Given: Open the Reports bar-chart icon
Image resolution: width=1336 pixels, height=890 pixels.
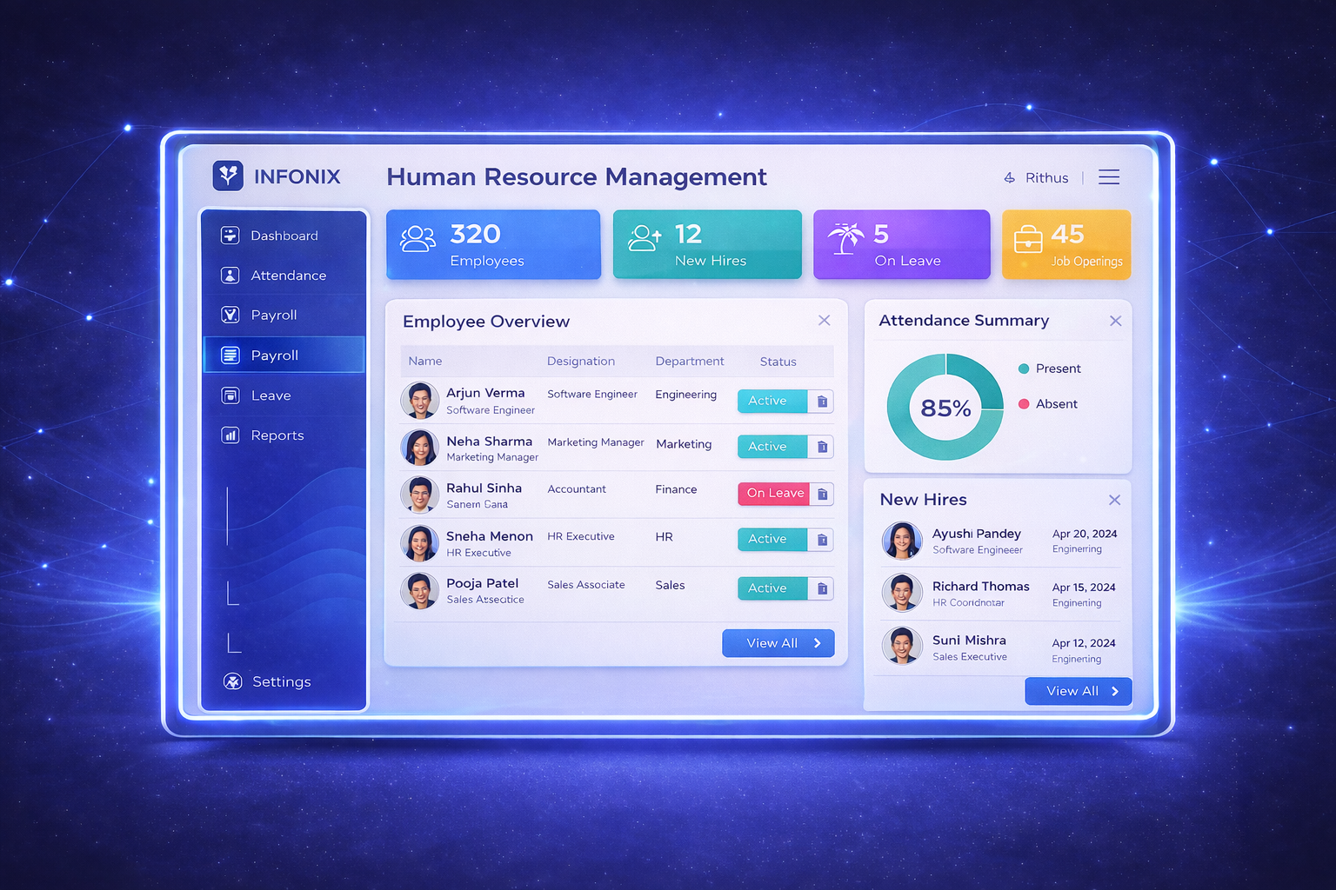Looking at the screenshot, I should pos(229,435).
